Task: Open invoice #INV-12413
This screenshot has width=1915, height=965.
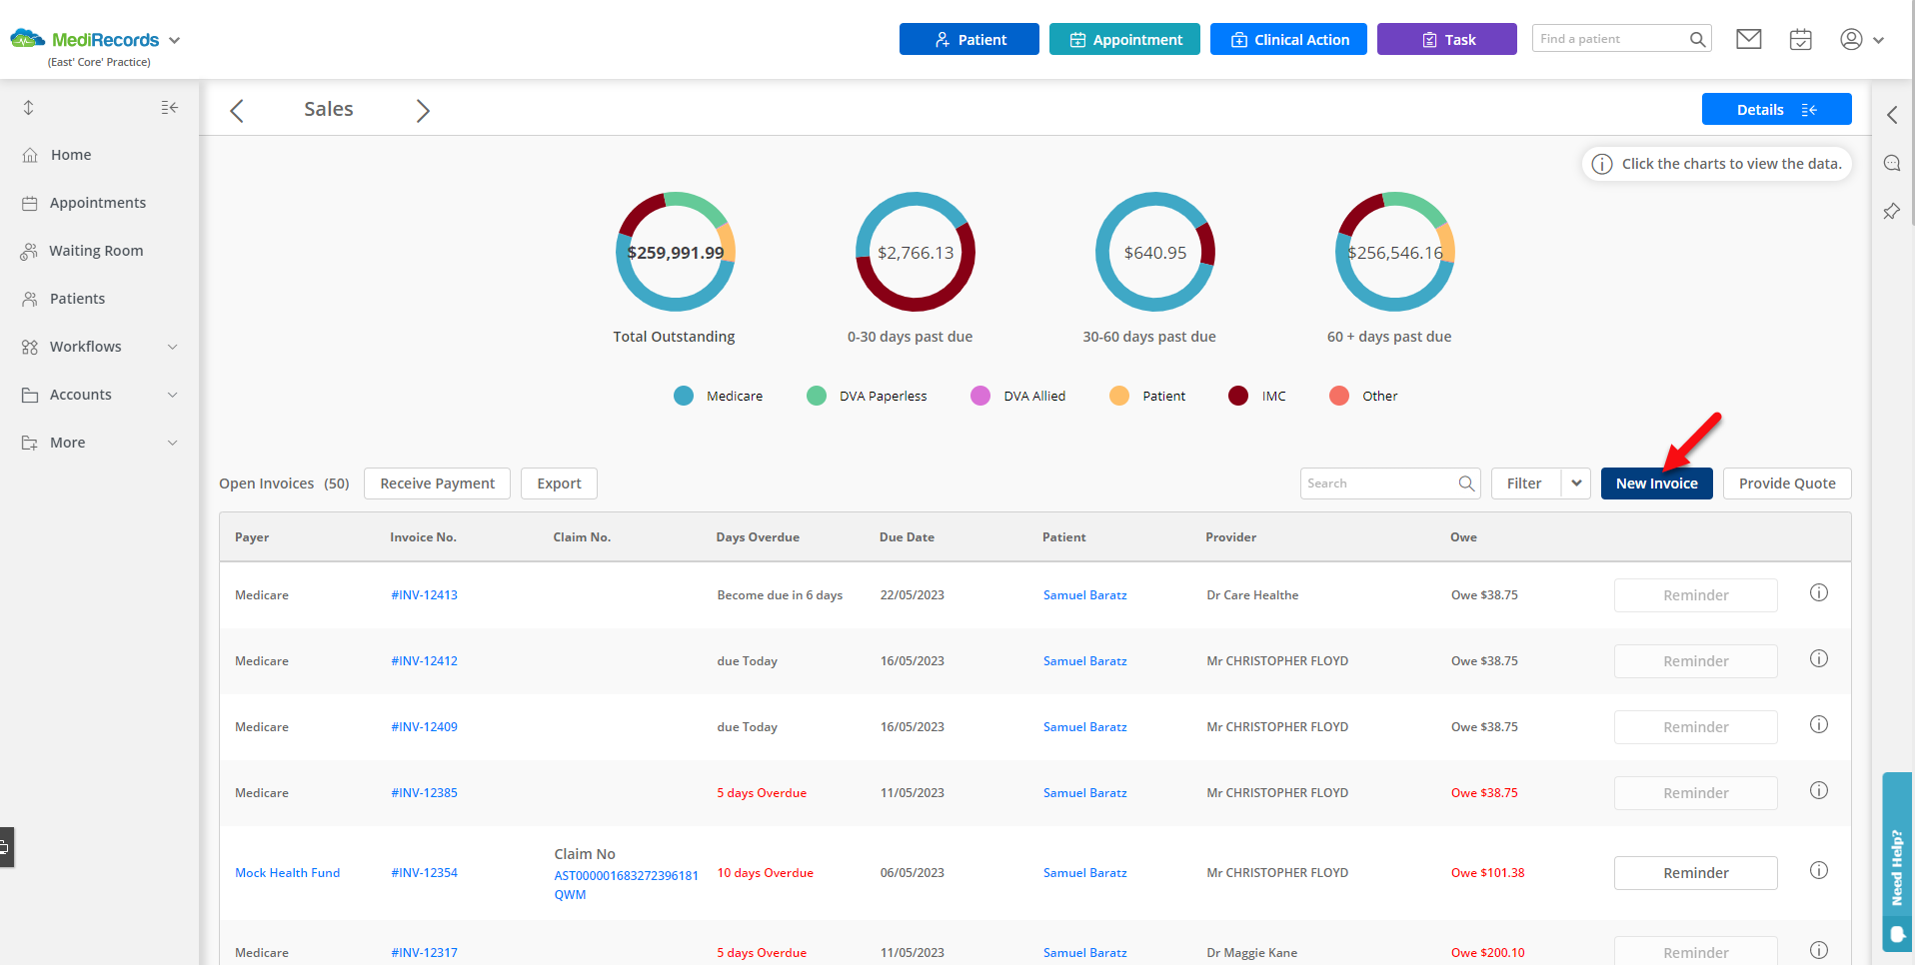Action: (x=425, y=594)
